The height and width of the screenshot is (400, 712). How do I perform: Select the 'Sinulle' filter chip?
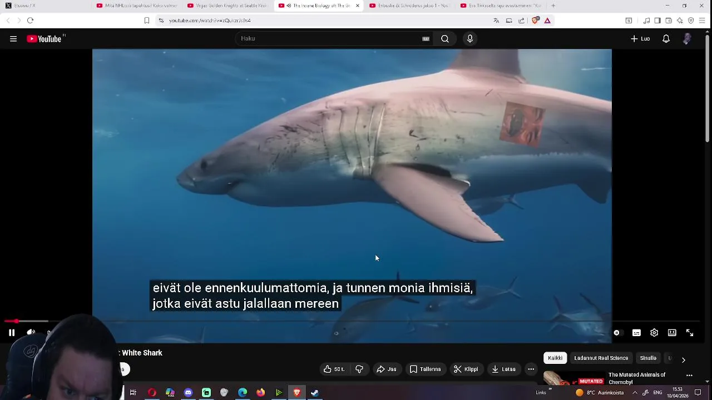coord(648,358)
